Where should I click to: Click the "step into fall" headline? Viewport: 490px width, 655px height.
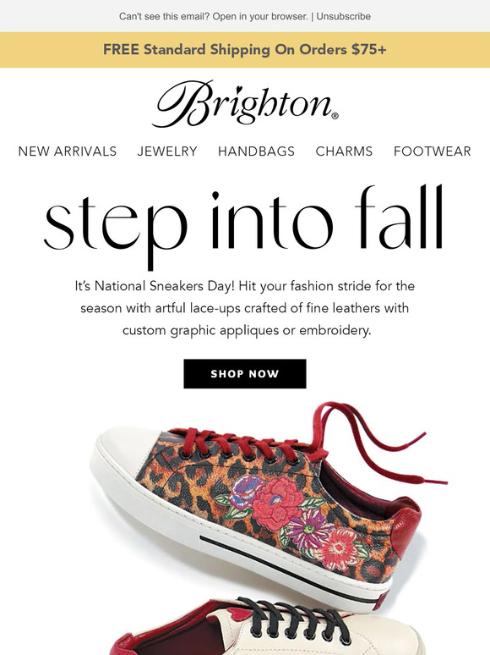pos(243,223)
